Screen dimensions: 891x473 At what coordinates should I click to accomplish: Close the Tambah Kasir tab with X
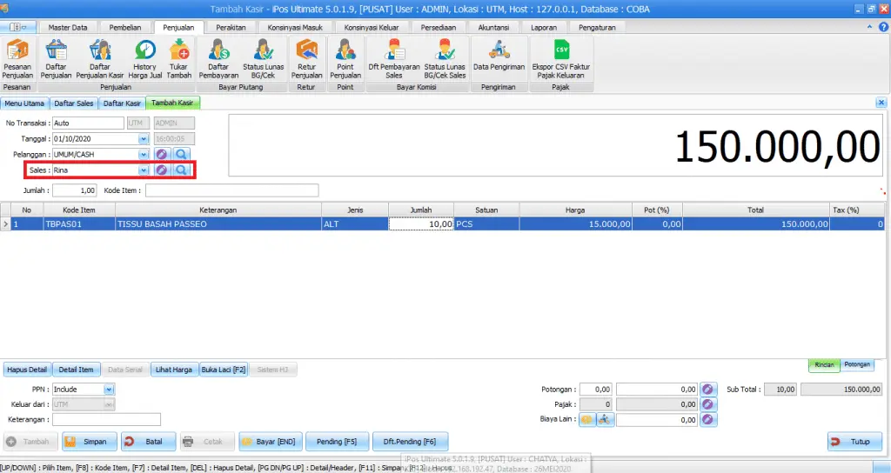(x=881, y=103)
